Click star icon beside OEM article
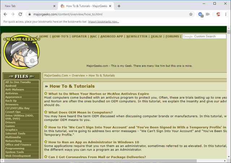231x163 pixels. (x=46, y=112)
